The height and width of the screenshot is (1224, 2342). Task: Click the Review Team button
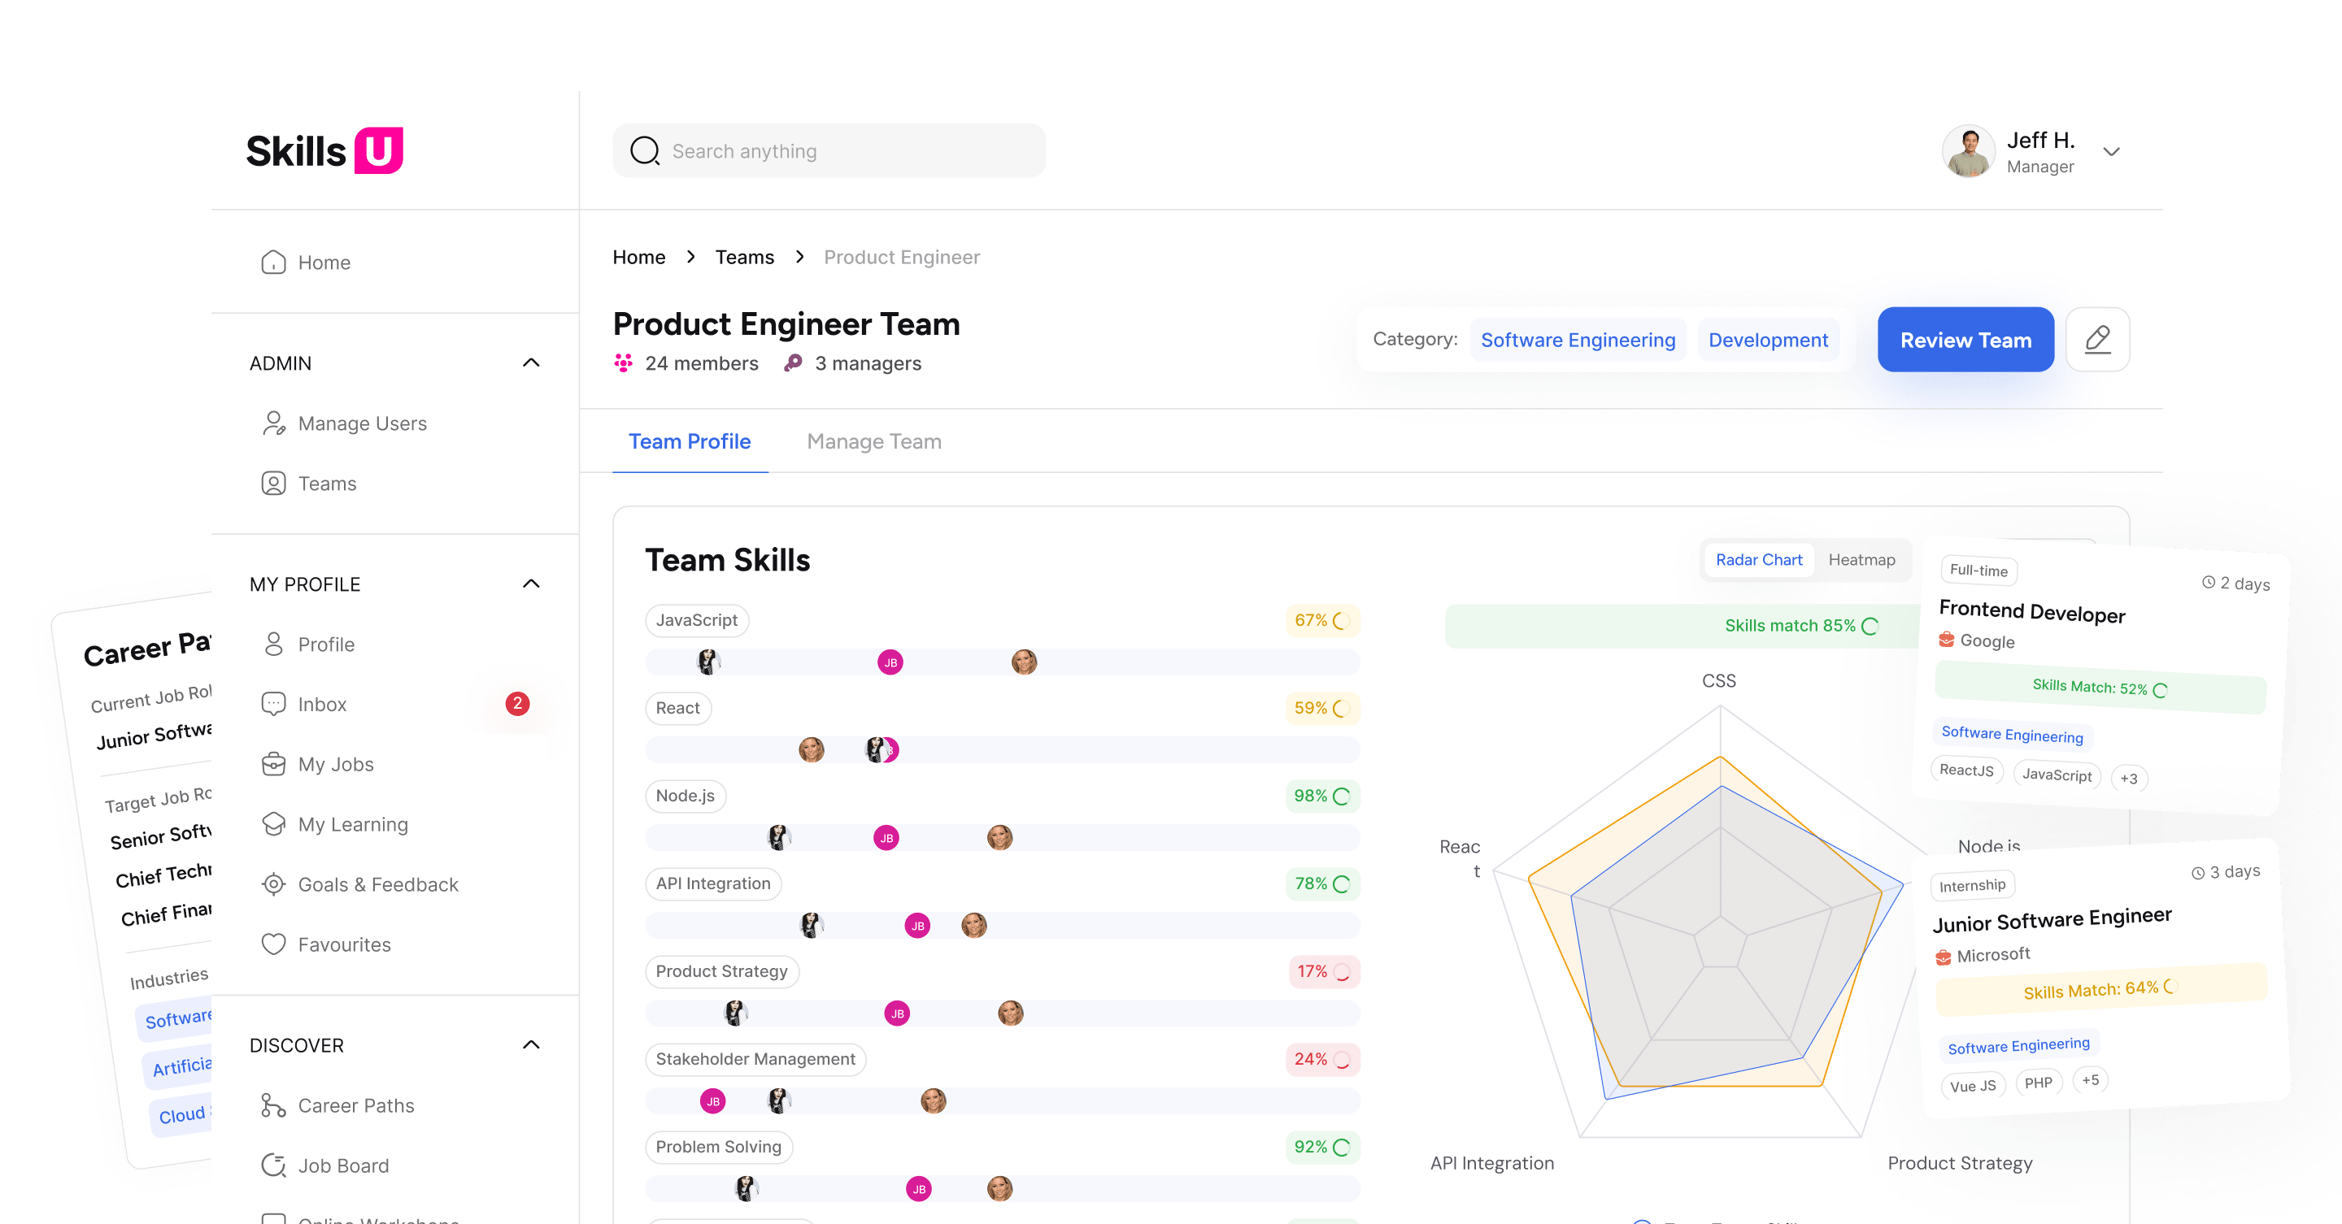pos(1965,340)
